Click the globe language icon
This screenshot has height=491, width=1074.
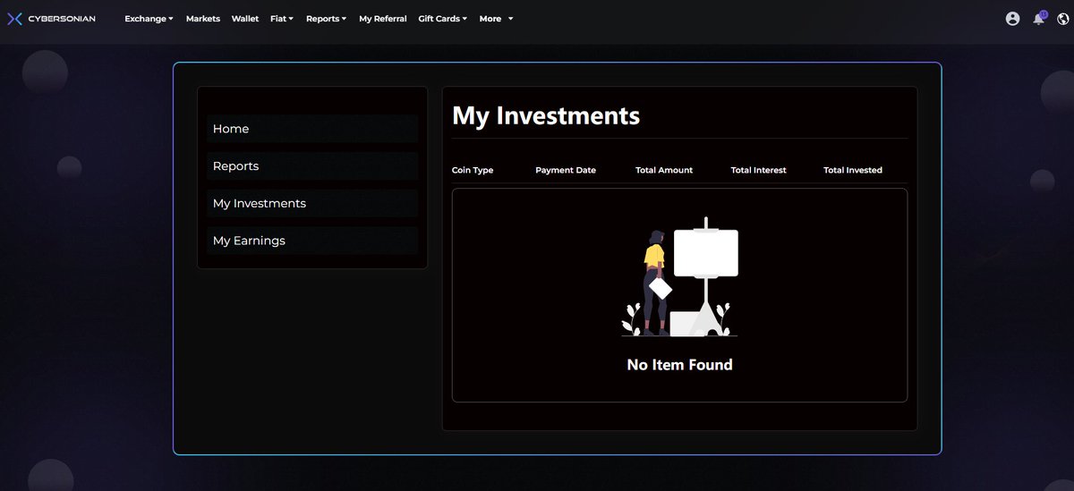coord(1063,19)
